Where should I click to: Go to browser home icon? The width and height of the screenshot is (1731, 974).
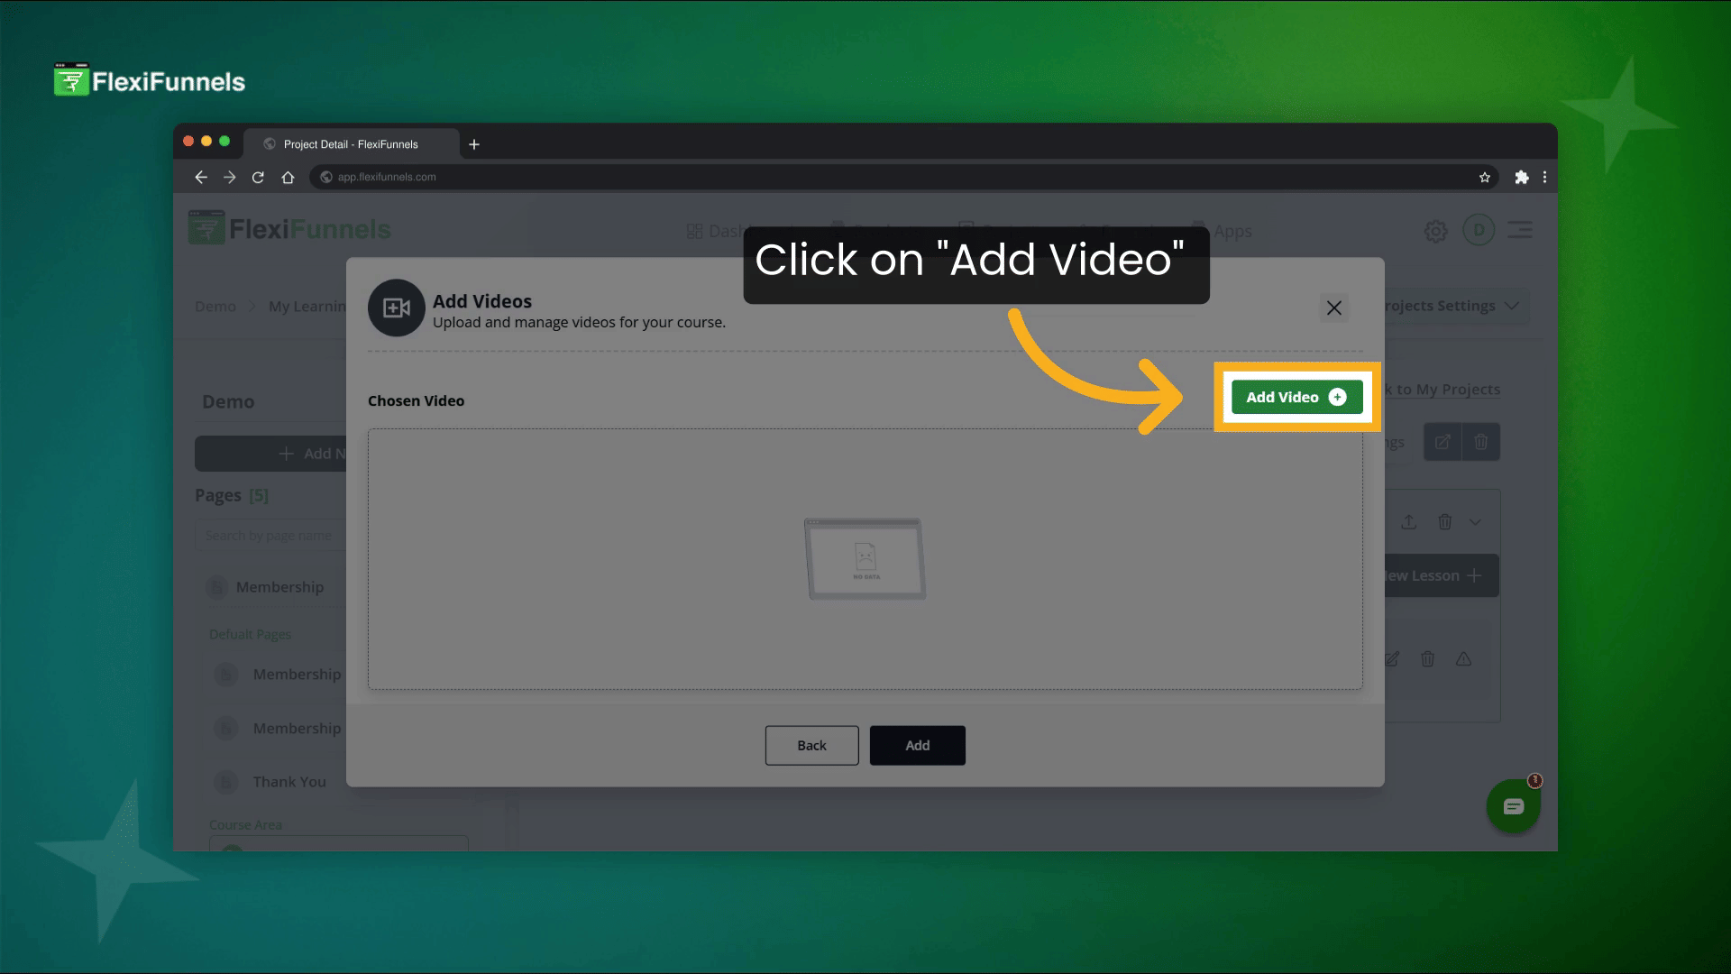[288, 178]
